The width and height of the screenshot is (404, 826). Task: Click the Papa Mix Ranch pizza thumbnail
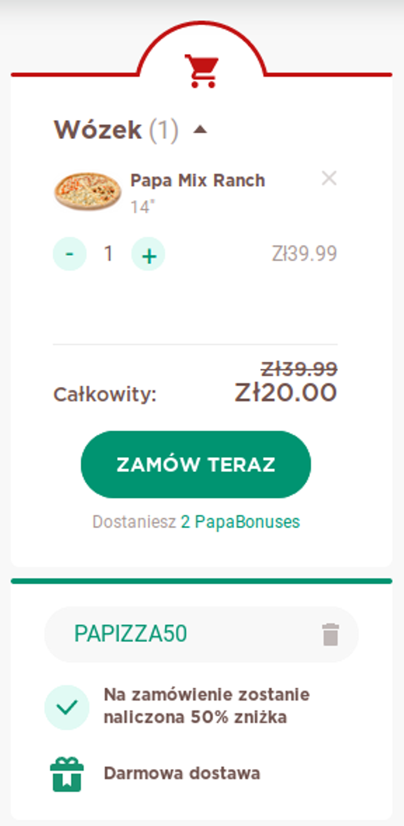pos(88,192)
